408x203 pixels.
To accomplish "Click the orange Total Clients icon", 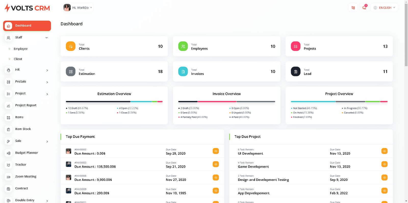I will pos(71,46).
